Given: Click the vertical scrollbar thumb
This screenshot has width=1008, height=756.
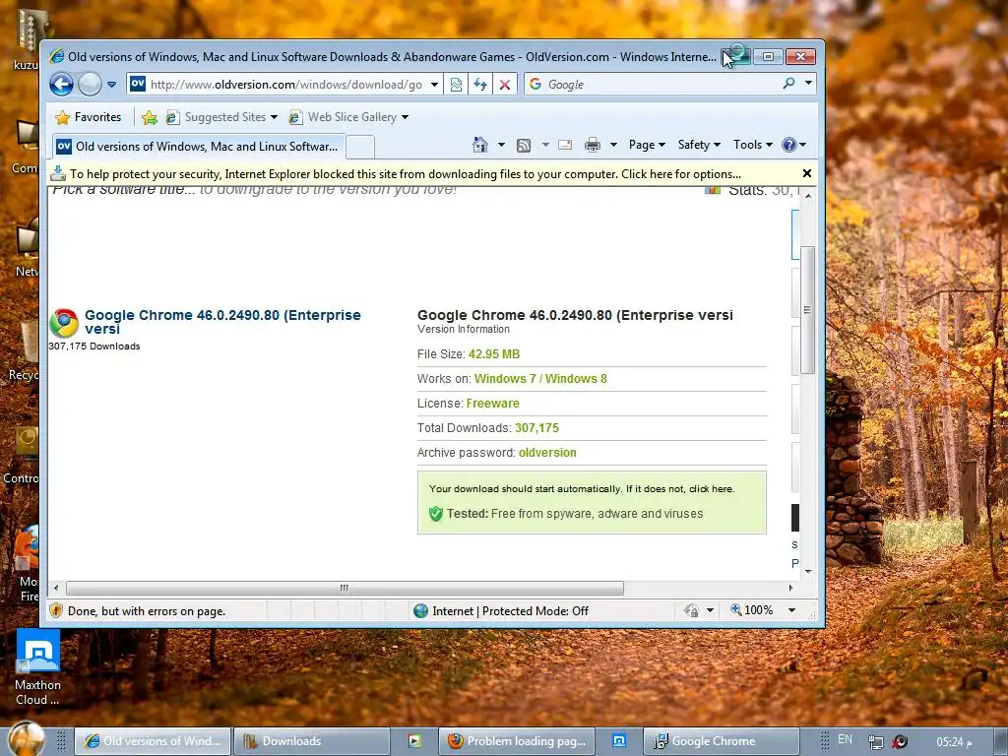Looking at the screenshot, I should point(808,309).
